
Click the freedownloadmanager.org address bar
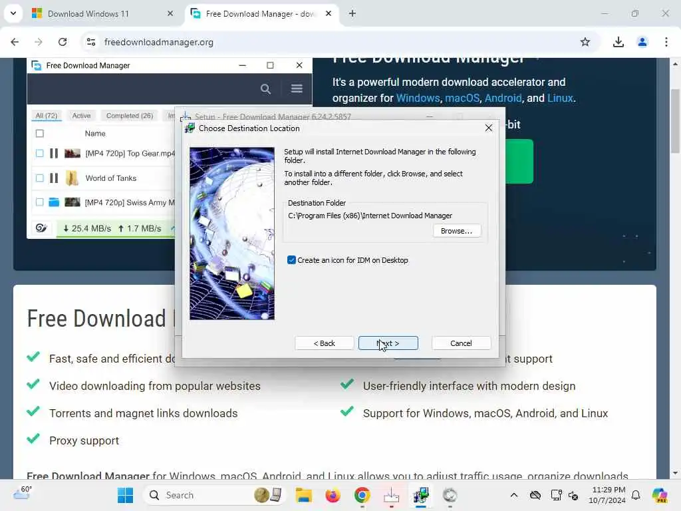[x=159, y=42]
